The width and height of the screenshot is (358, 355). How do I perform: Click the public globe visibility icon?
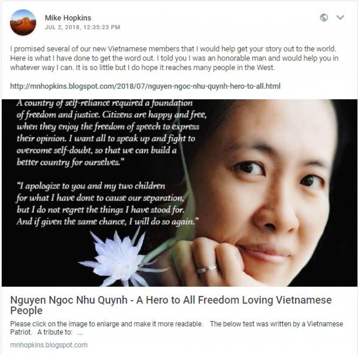(324, 18)
